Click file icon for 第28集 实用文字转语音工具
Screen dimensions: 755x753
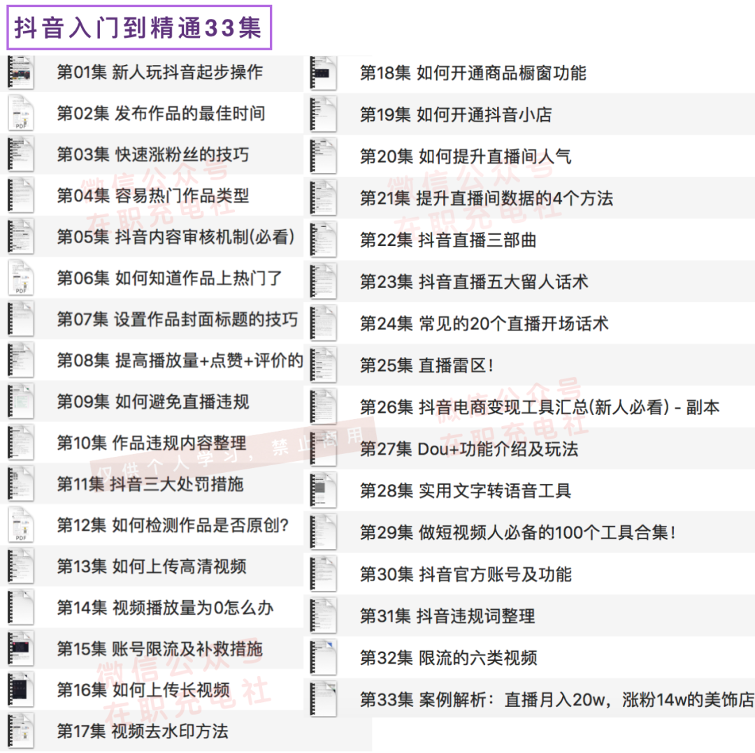point(323,491)
